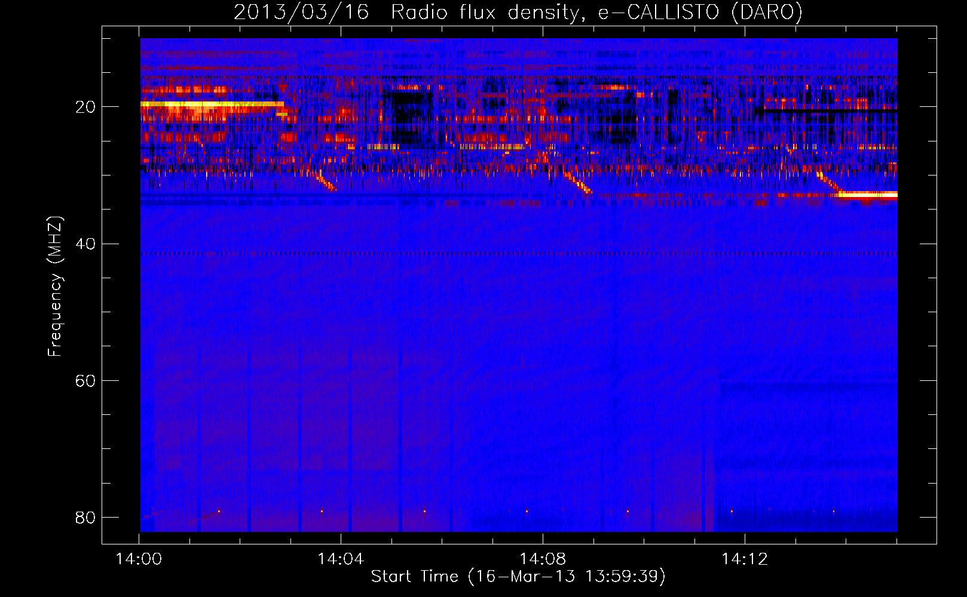Select the 14:12 time tick label
Image resolution: width=967 pixels, height=597 pixels.
745,559
